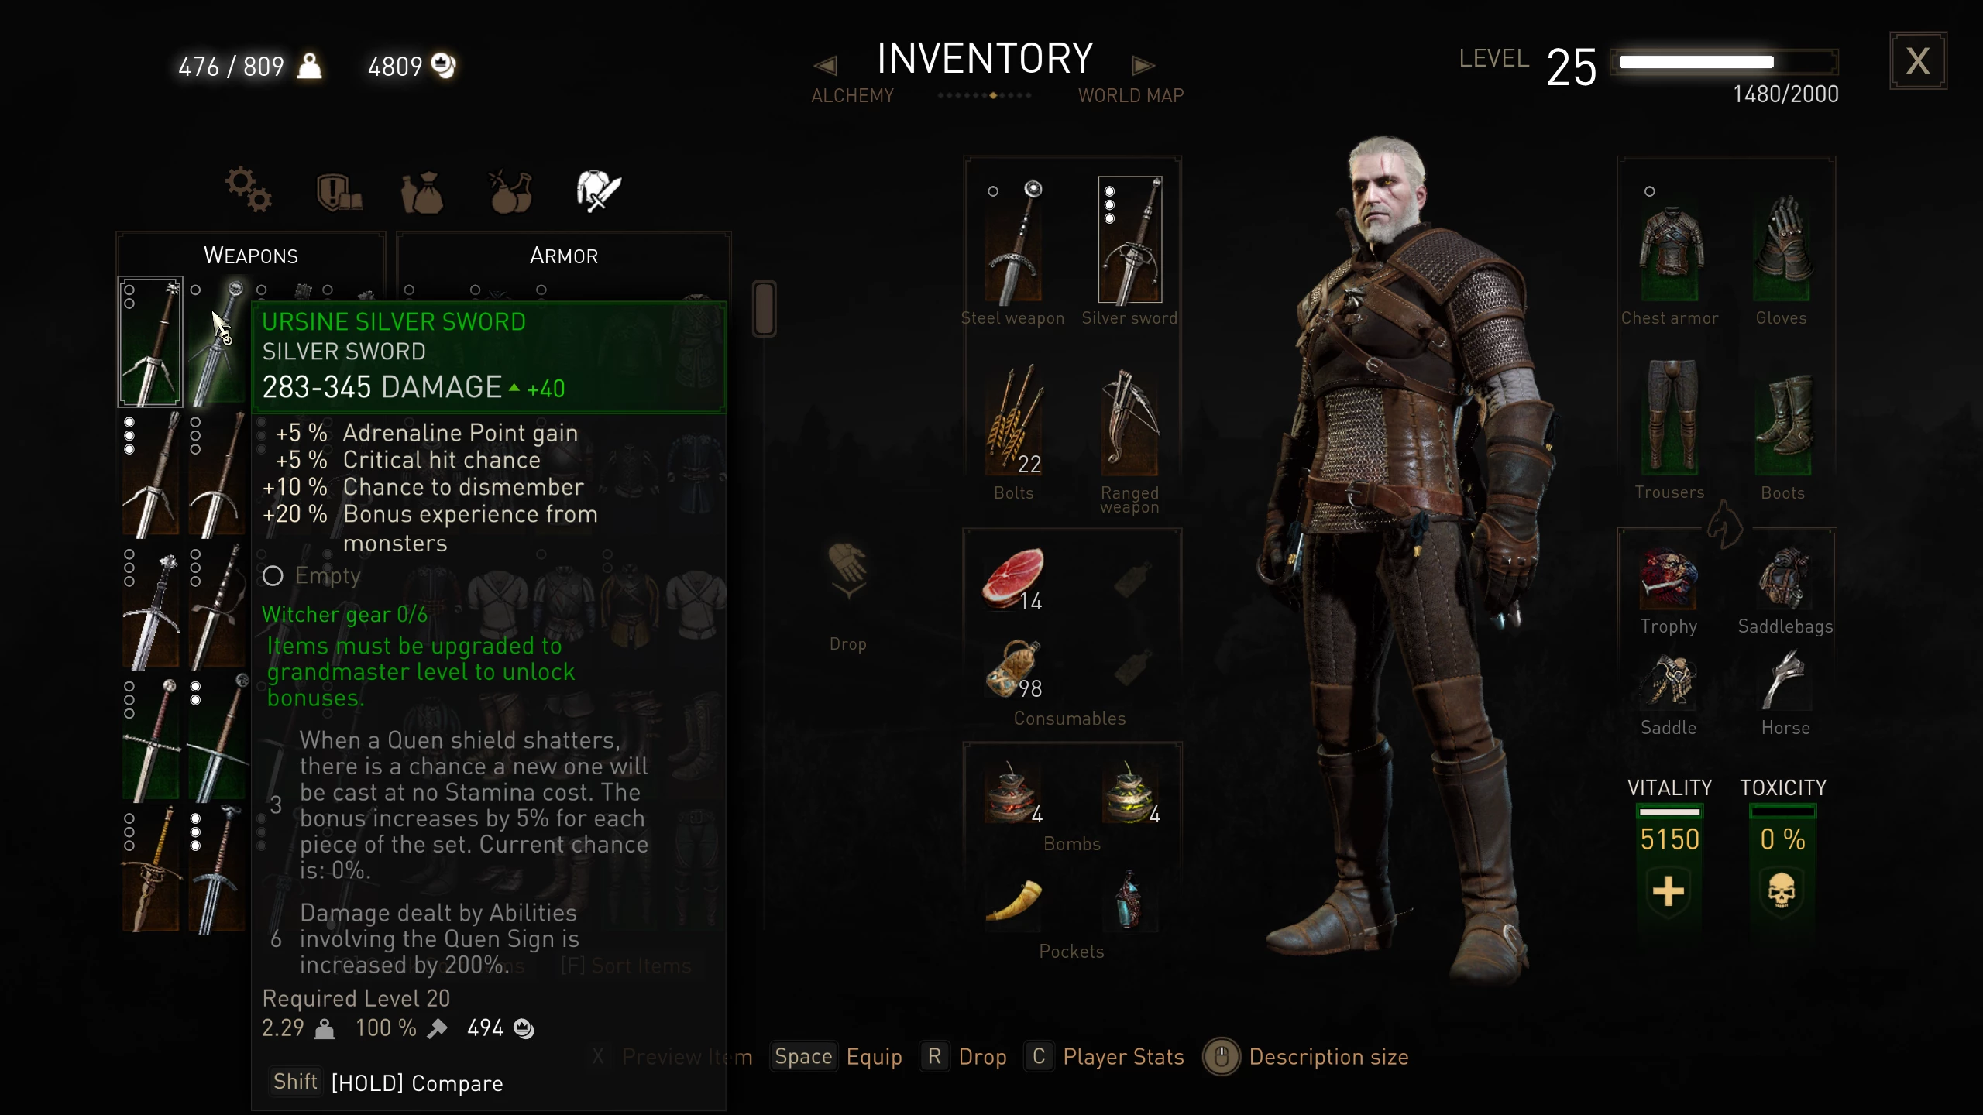Select the Trophy equipment slot

[x=1669, y=579]
